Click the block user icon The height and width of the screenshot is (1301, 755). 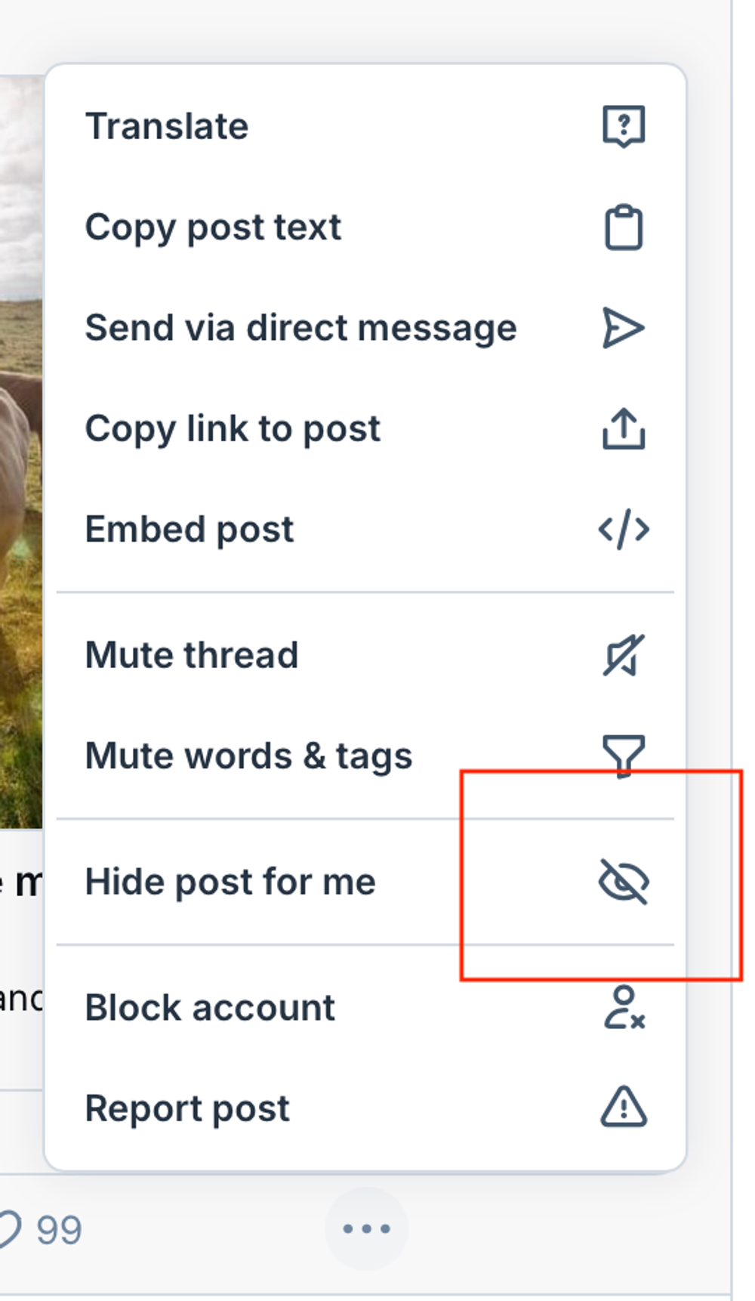click(x=624, y=1008)
